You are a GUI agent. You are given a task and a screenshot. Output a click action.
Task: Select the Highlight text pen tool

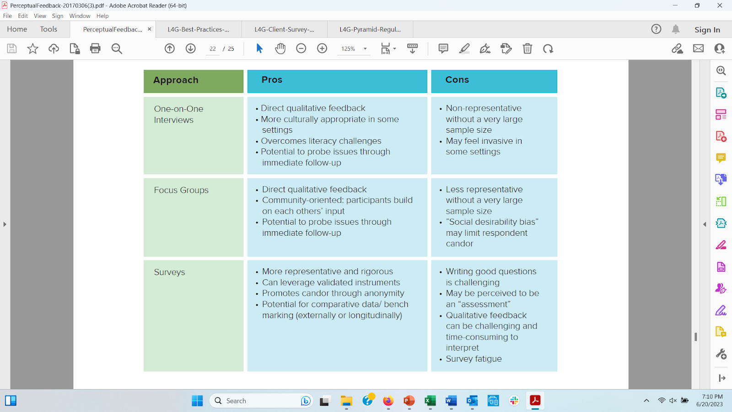point(464,49)
